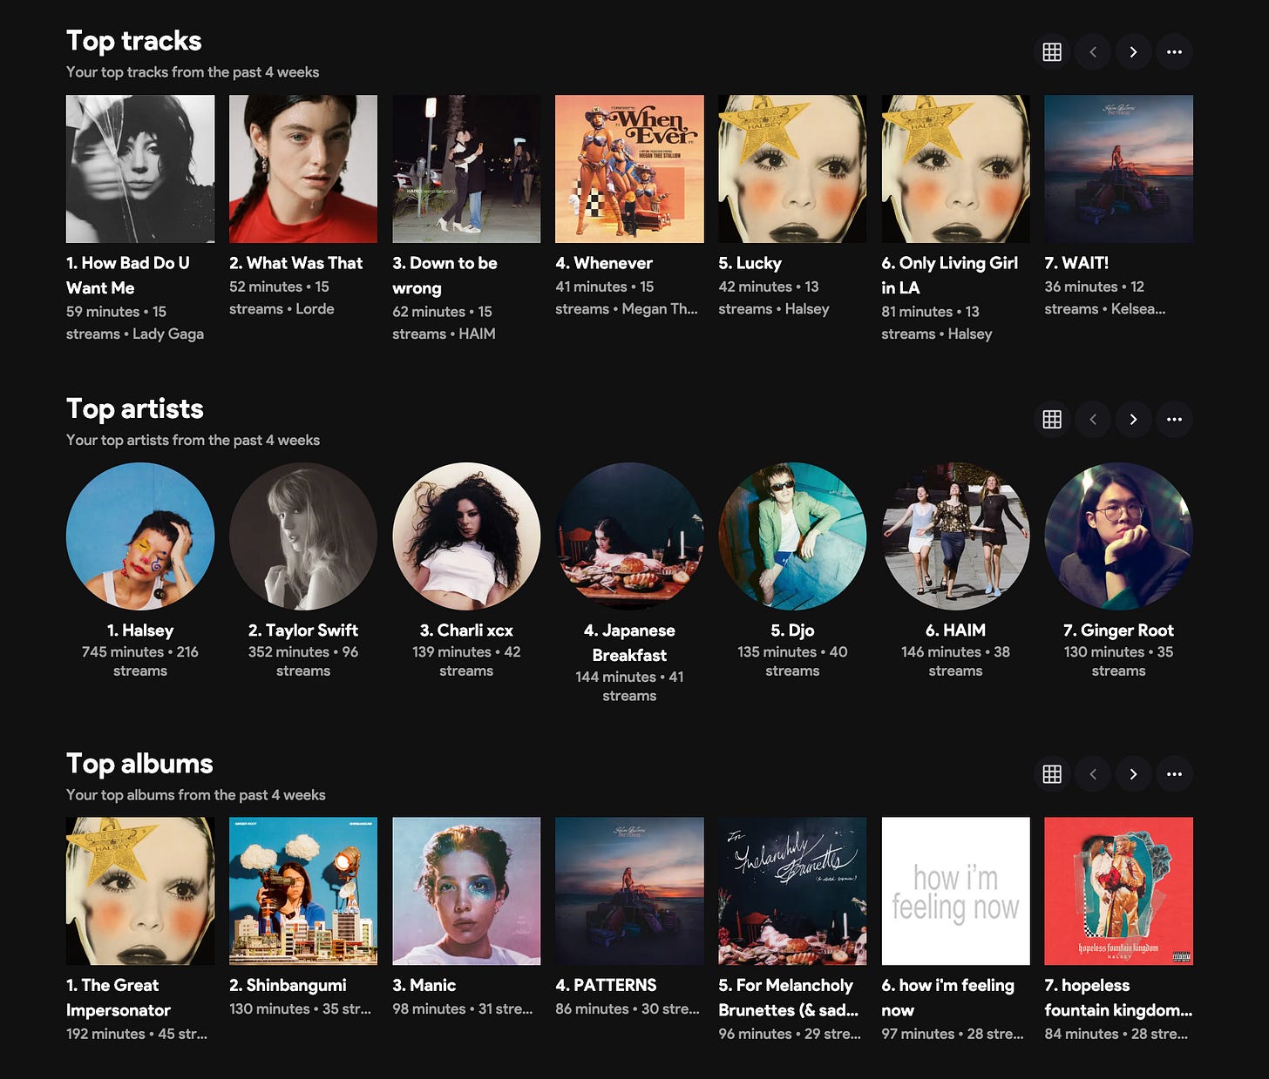The image size is (1269, 1079).
Task: Click track title '3. Down to be wrong'
Action: click(x=444, y=275)
